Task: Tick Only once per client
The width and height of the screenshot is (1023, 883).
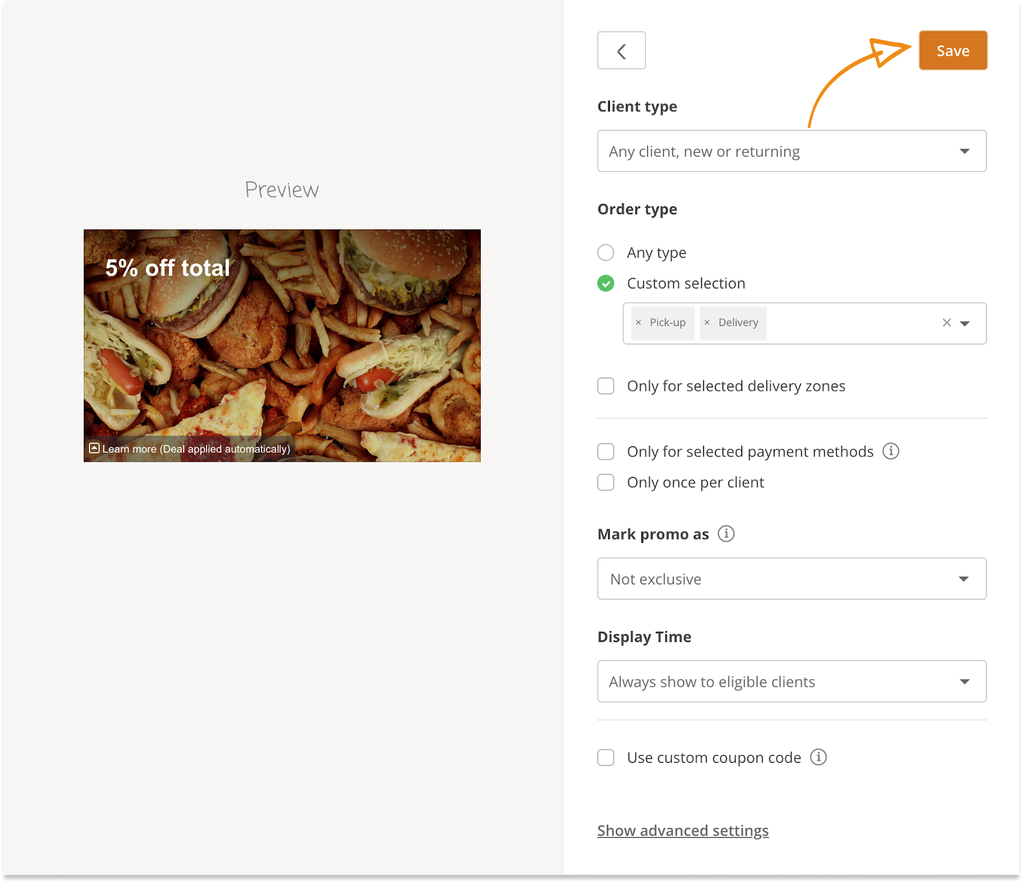Action: pyautogui.click(x=605, y=483)
